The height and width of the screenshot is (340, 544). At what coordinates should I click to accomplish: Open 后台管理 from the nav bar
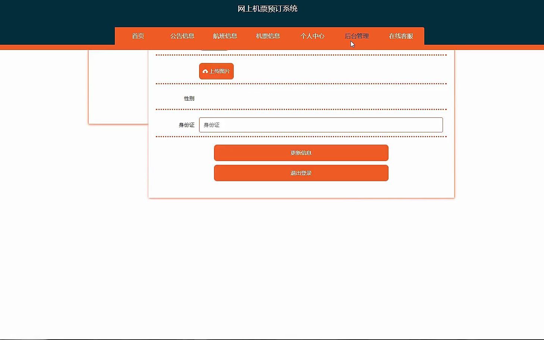click(357, 36)
